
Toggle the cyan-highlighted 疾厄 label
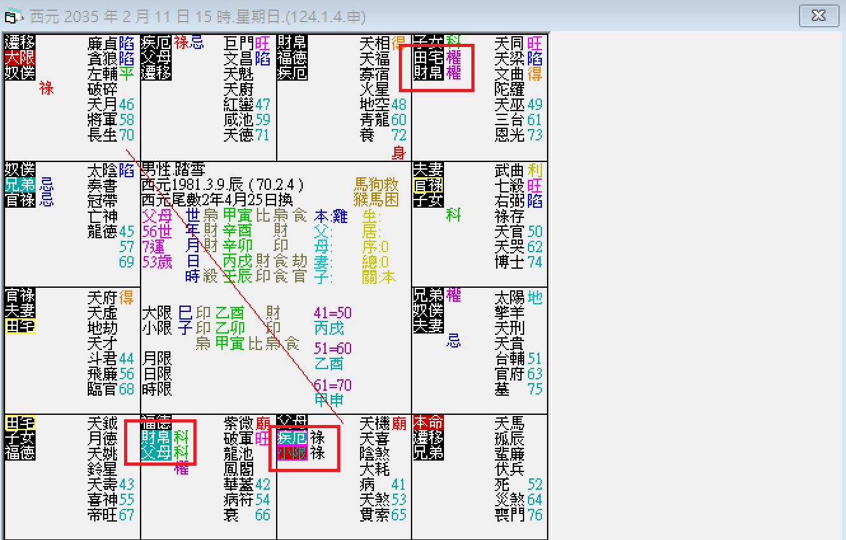(x=291, y=437)
